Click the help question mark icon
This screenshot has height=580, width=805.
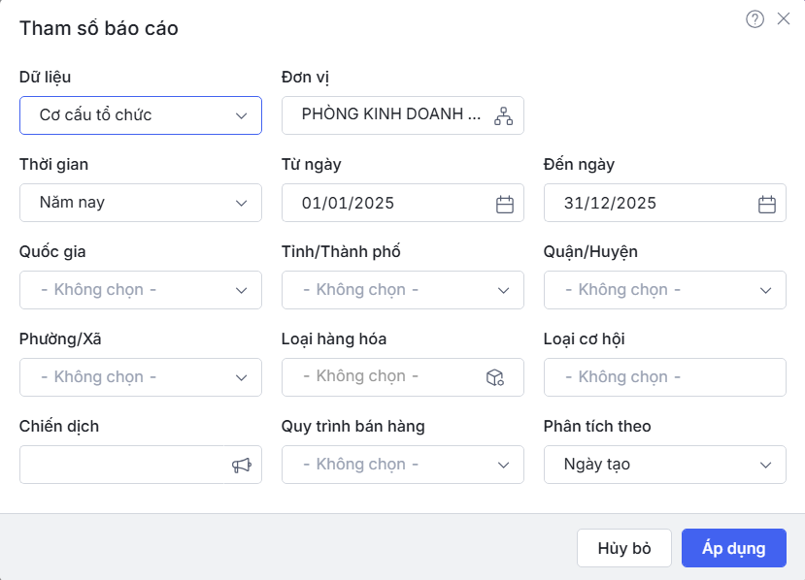coord(755,19)
